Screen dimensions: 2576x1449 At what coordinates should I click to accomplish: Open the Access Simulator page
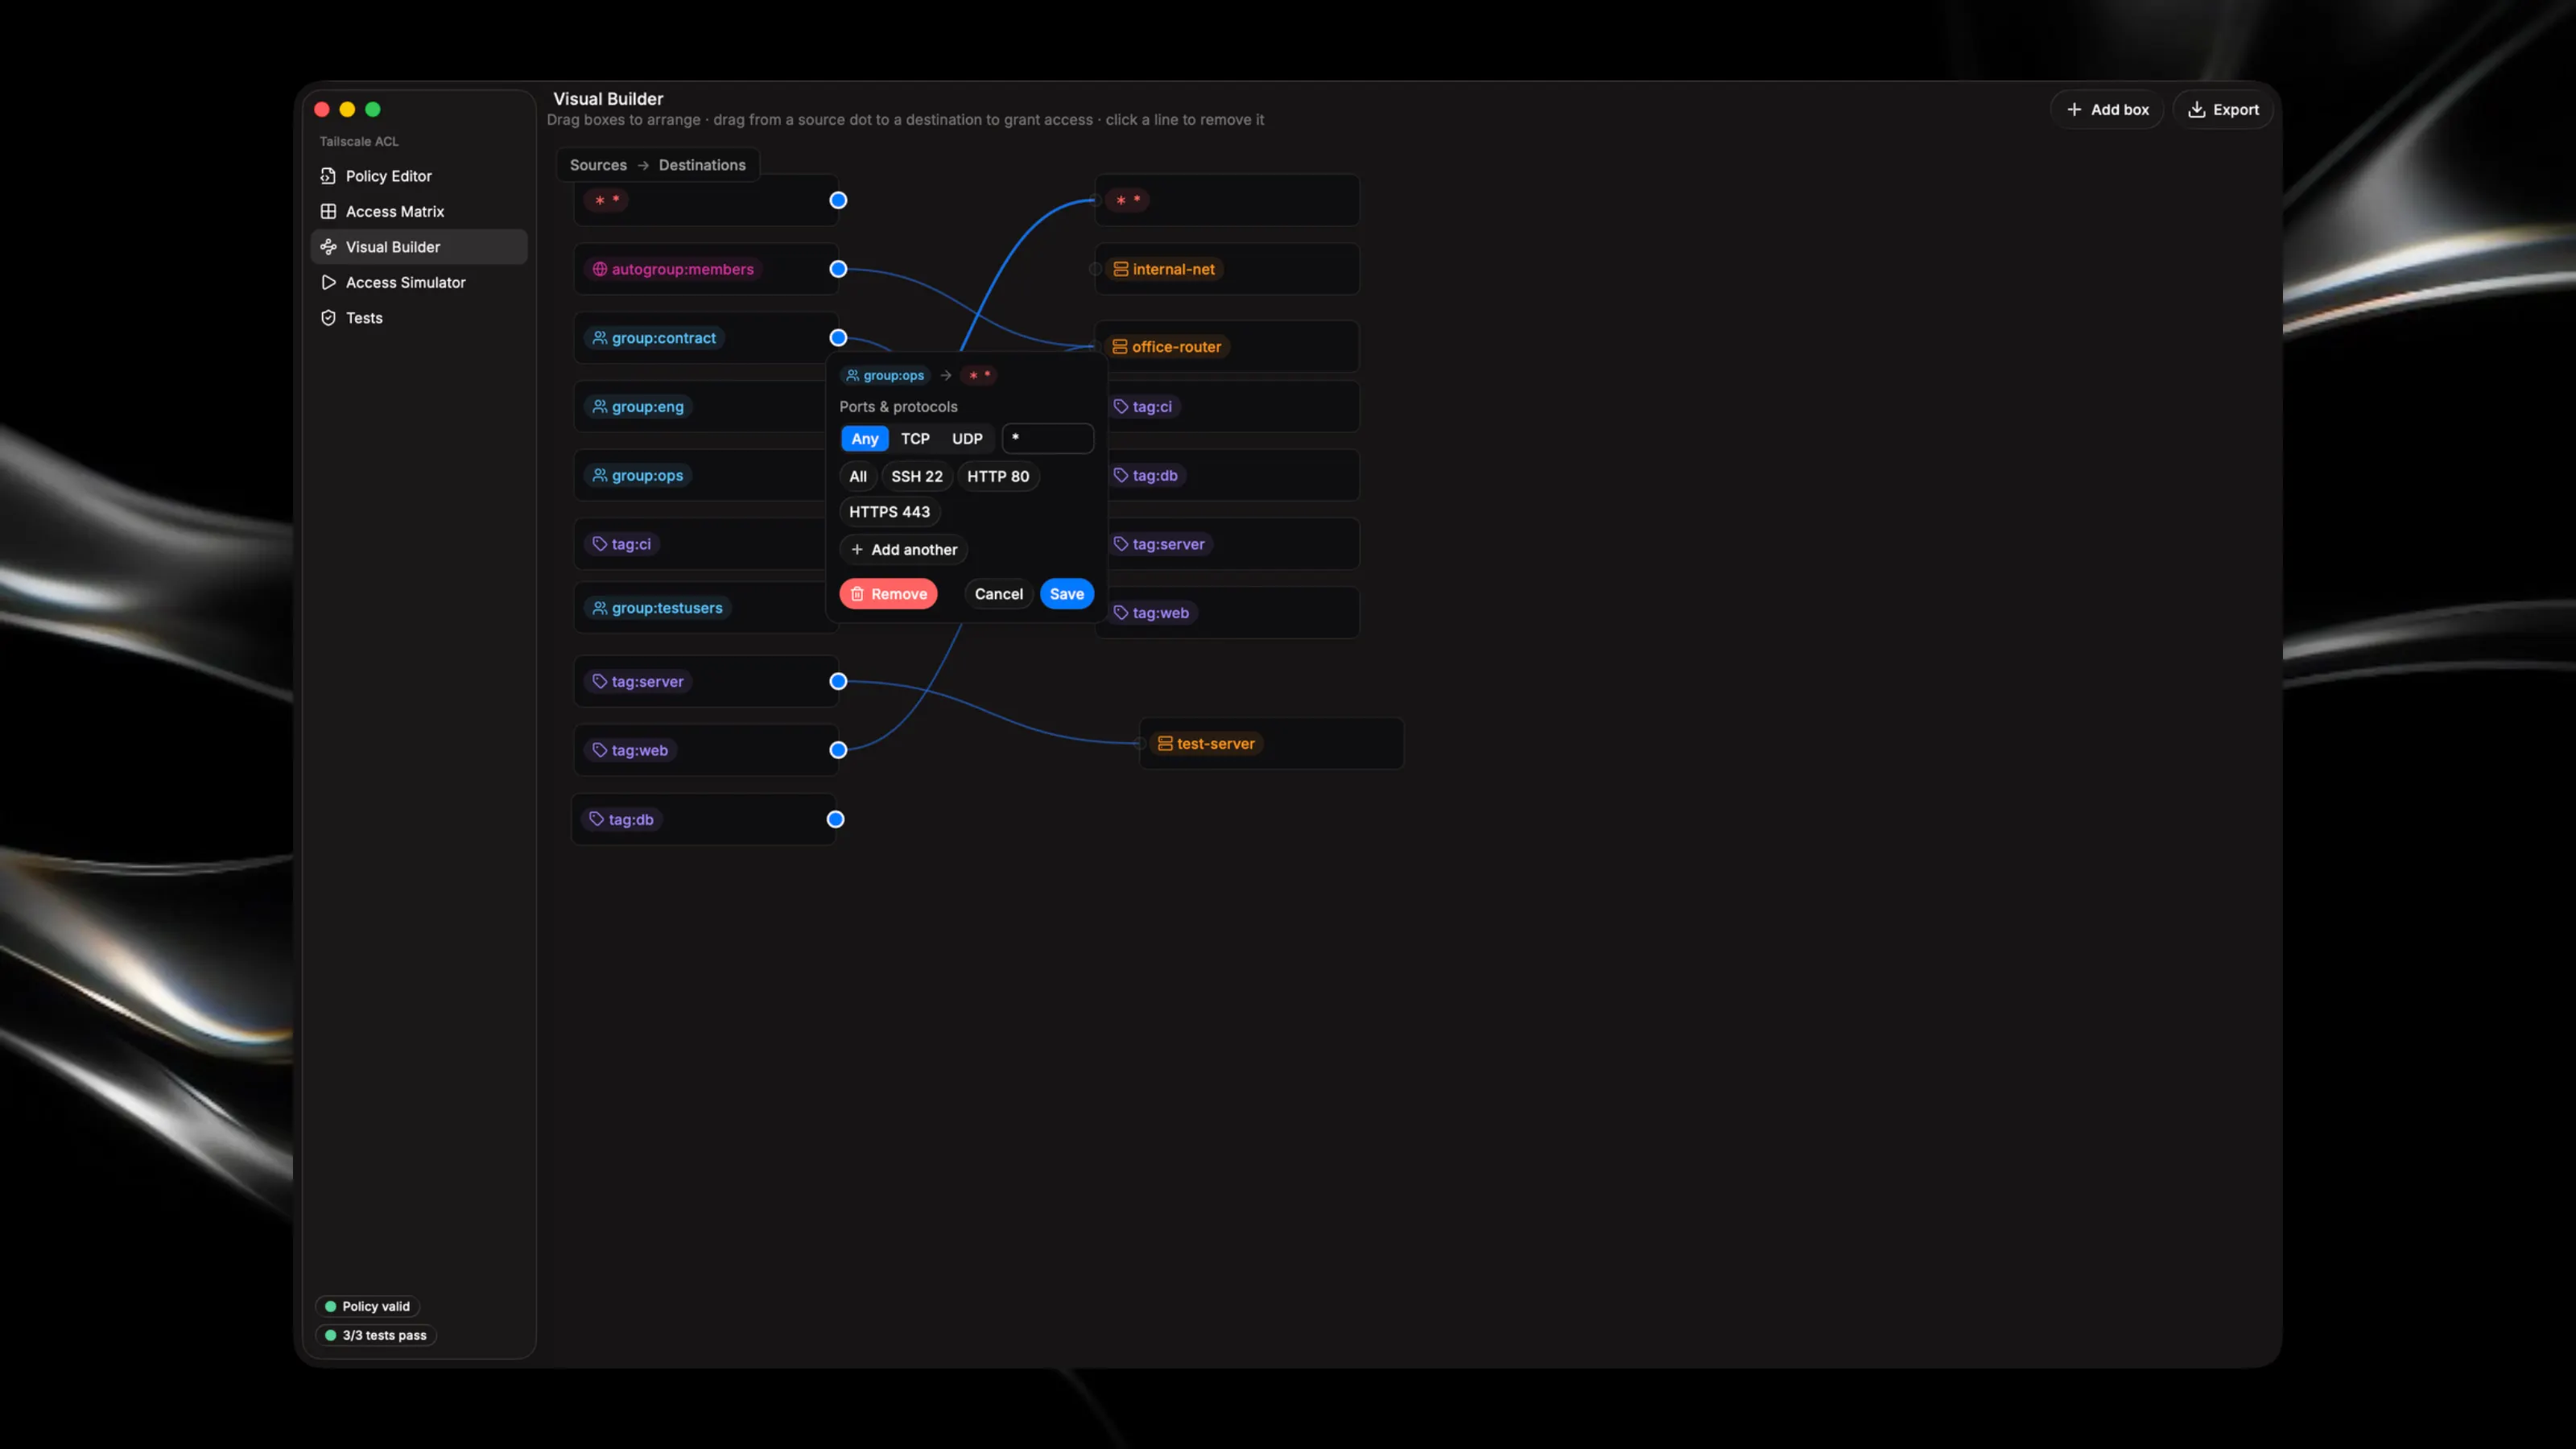419,282
